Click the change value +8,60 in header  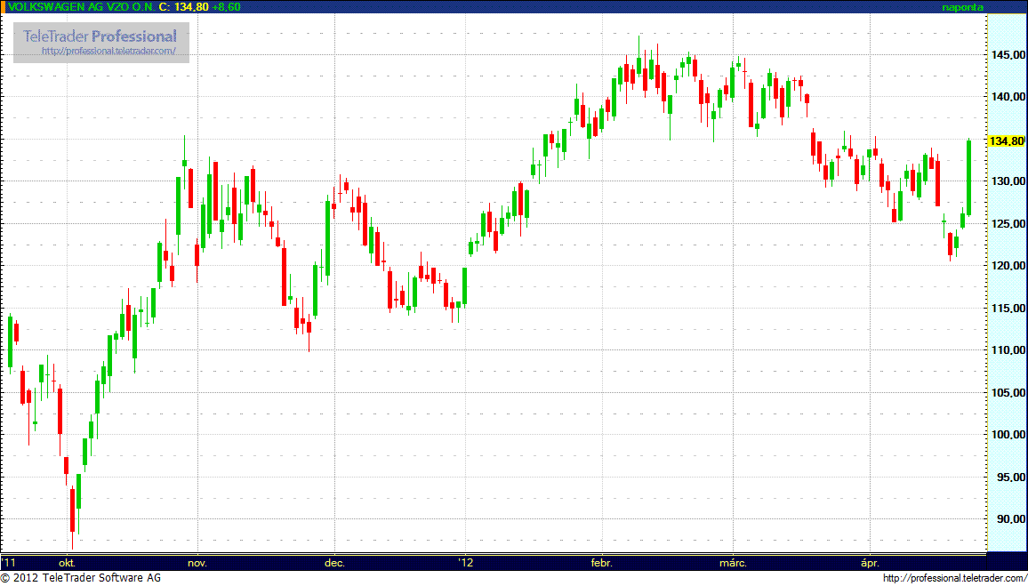coord(225,6)
